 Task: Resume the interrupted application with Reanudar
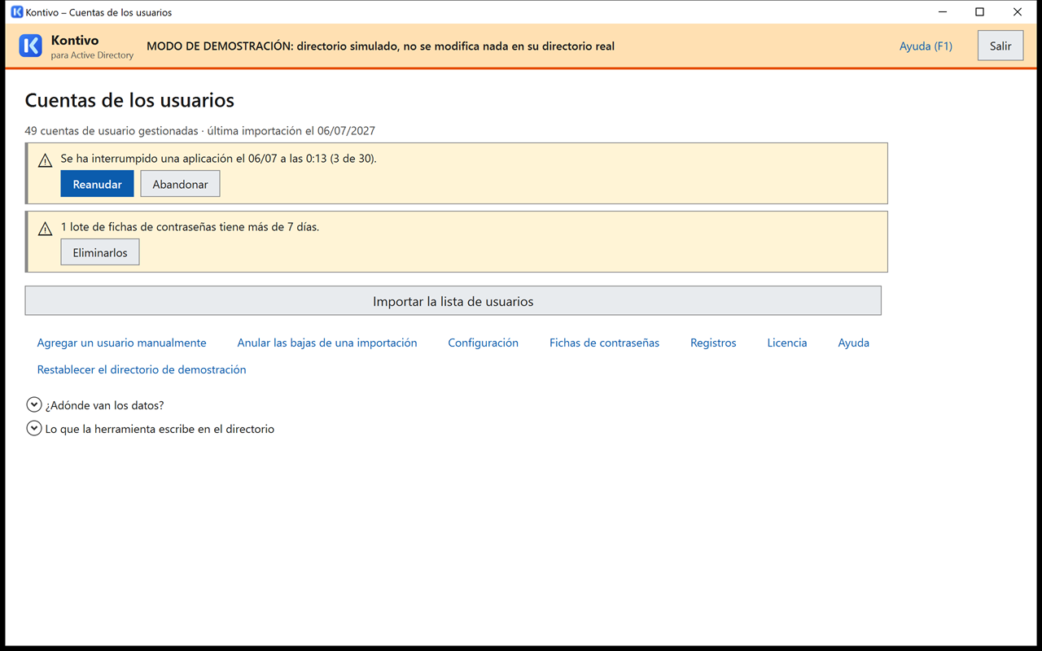(x=97, y=184)
